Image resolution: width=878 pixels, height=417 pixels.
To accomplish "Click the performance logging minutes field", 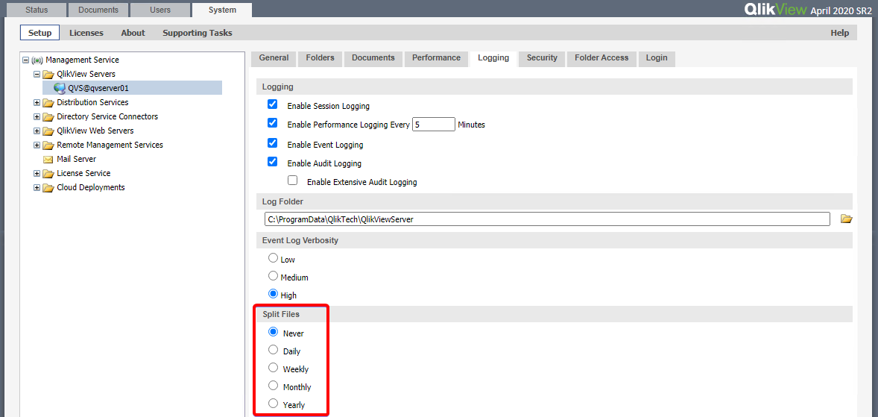I will tap(433, 125).
